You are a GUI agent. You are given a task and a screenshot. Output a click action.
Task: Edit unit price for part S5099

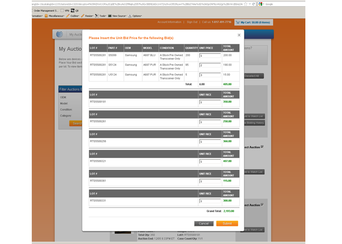210,56
